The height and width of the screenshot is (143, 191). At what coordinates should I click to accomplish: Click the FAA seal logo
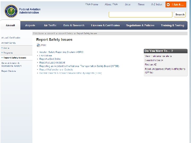click(x=11, y=11)
